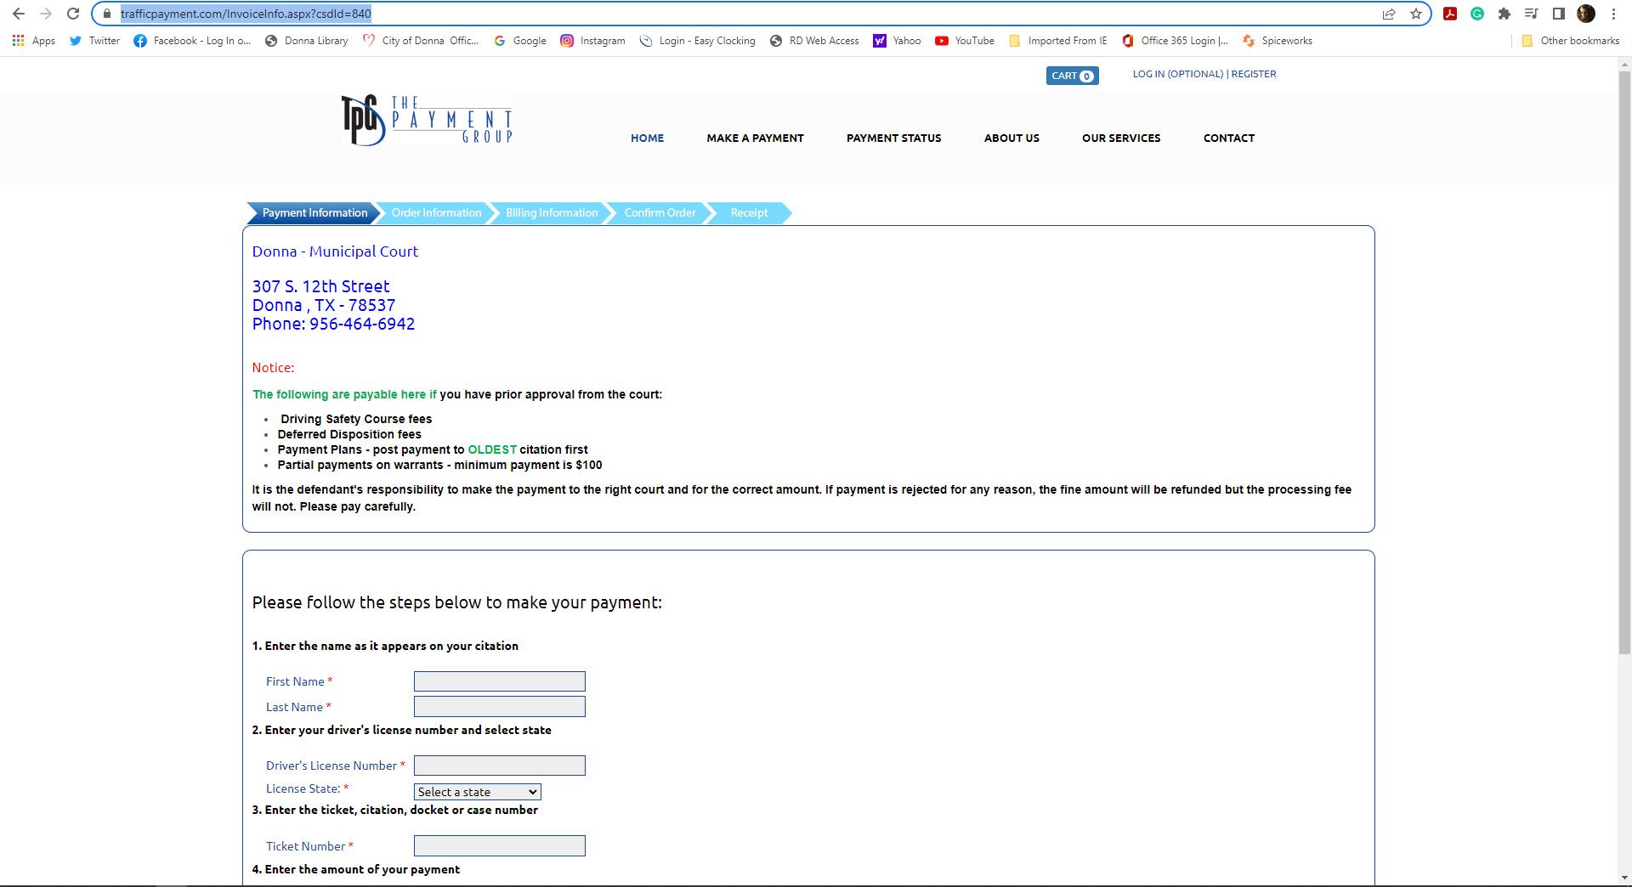Screen dimensions: 1632x887
Task: Open the Grammarly extension
Action: tap(1476, 14)
